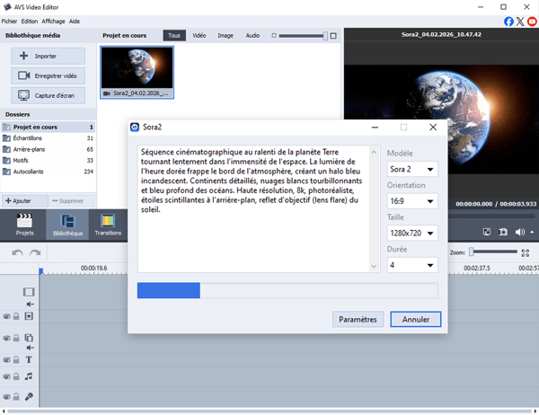Lock the audio mix track
This screenshot has width=539, height=415.
[16, 376]
